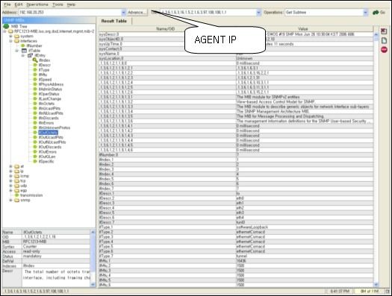Image resolution: width=392 pixels, height=296 pixels.
Task: Click the sysLocation.0 table row
Action: point(236,58)
